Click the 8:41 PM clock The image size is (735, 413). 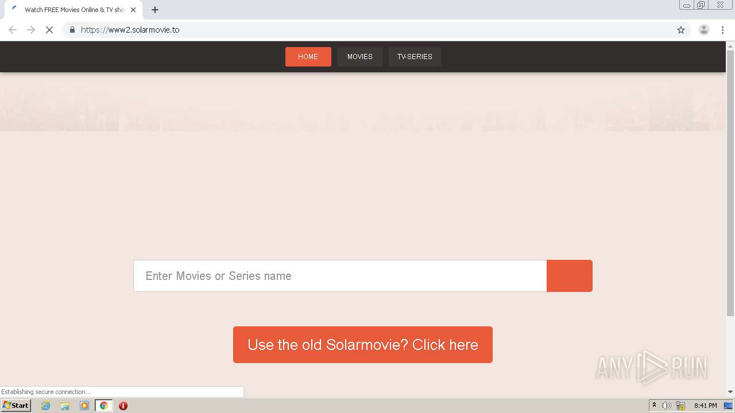pyautogui.click(x=705, y=406)
